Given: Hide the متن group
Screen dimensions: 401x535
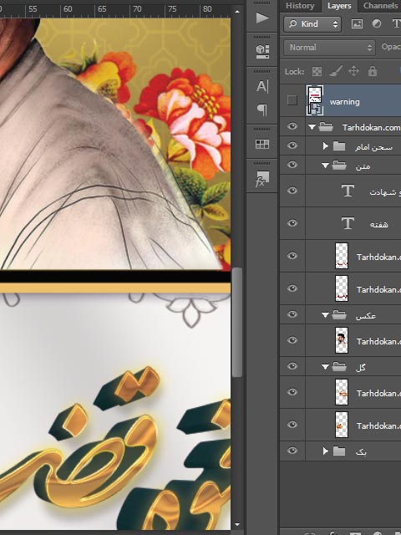Looking at the screenshot, I should coord(292,165).
